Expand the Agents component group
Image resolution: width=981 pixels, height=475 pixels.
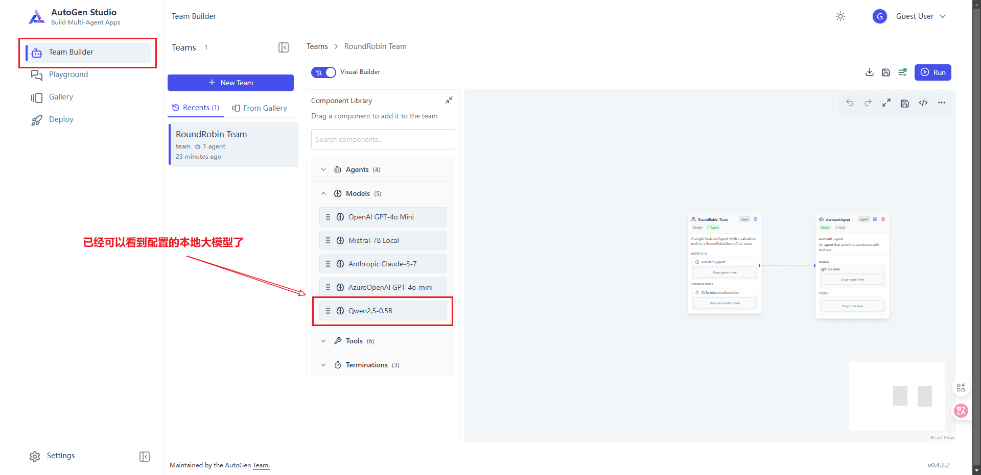tap(383, 170)
